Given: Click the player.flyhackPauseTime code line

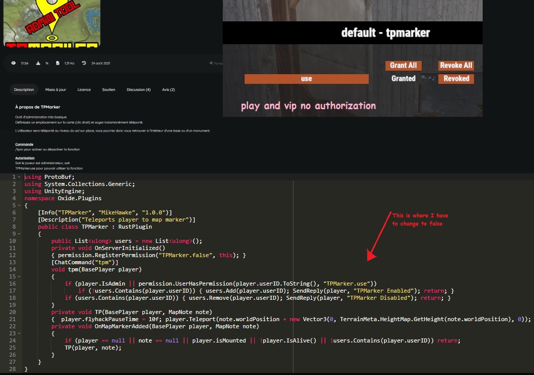Looking at the screenshot, I should 291,319.
